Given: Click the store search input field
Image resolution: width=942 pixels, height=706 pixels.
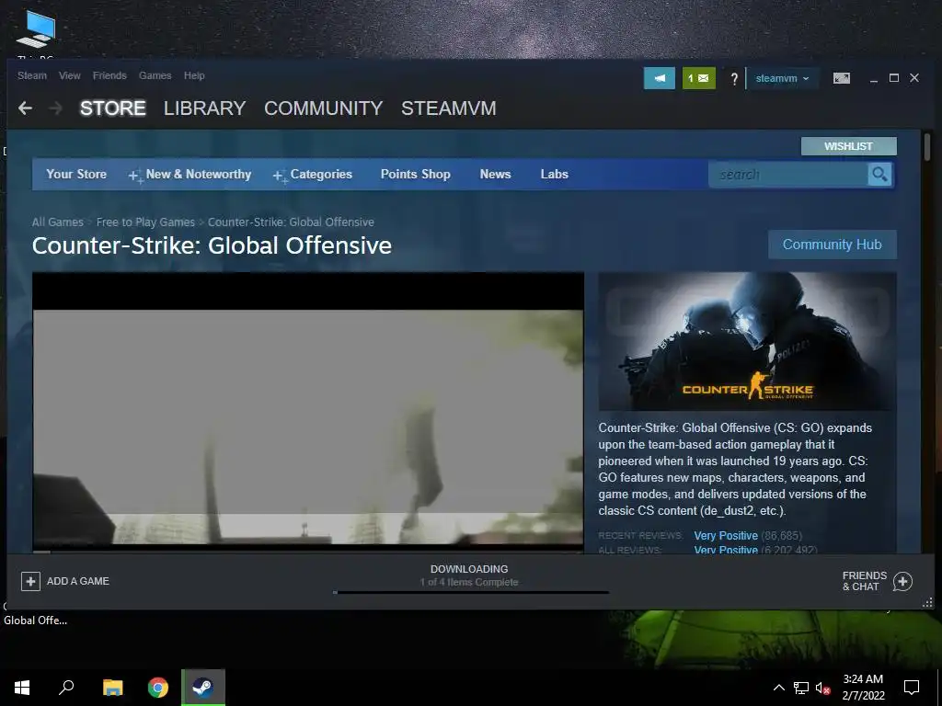Looking at the screenshot, I should [x=788, y=174].
